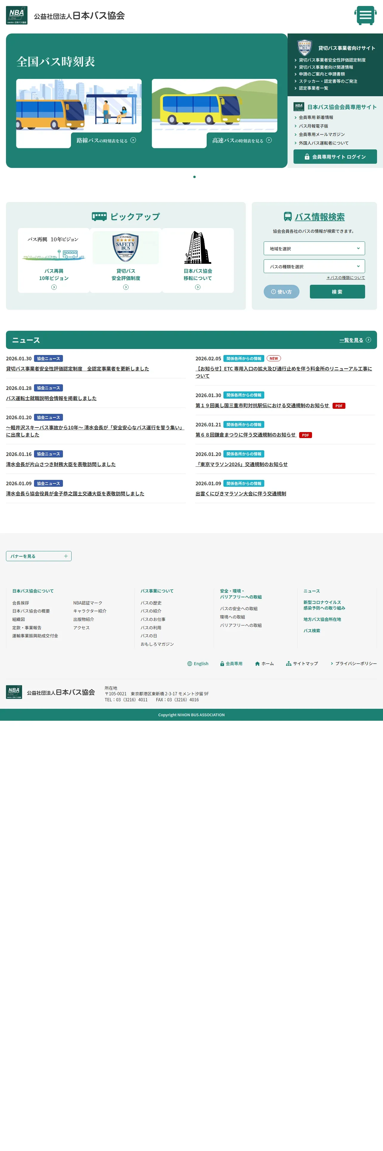Click PDF badge beside 第19回美し国三重市町対抗駅伝
This screenshot has width=383, height=1151.
click(339, 406)
